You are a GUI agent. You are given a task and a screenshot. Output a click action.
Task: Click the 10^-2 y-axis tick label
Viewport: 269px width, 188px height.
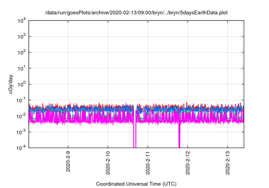(21, 116)
